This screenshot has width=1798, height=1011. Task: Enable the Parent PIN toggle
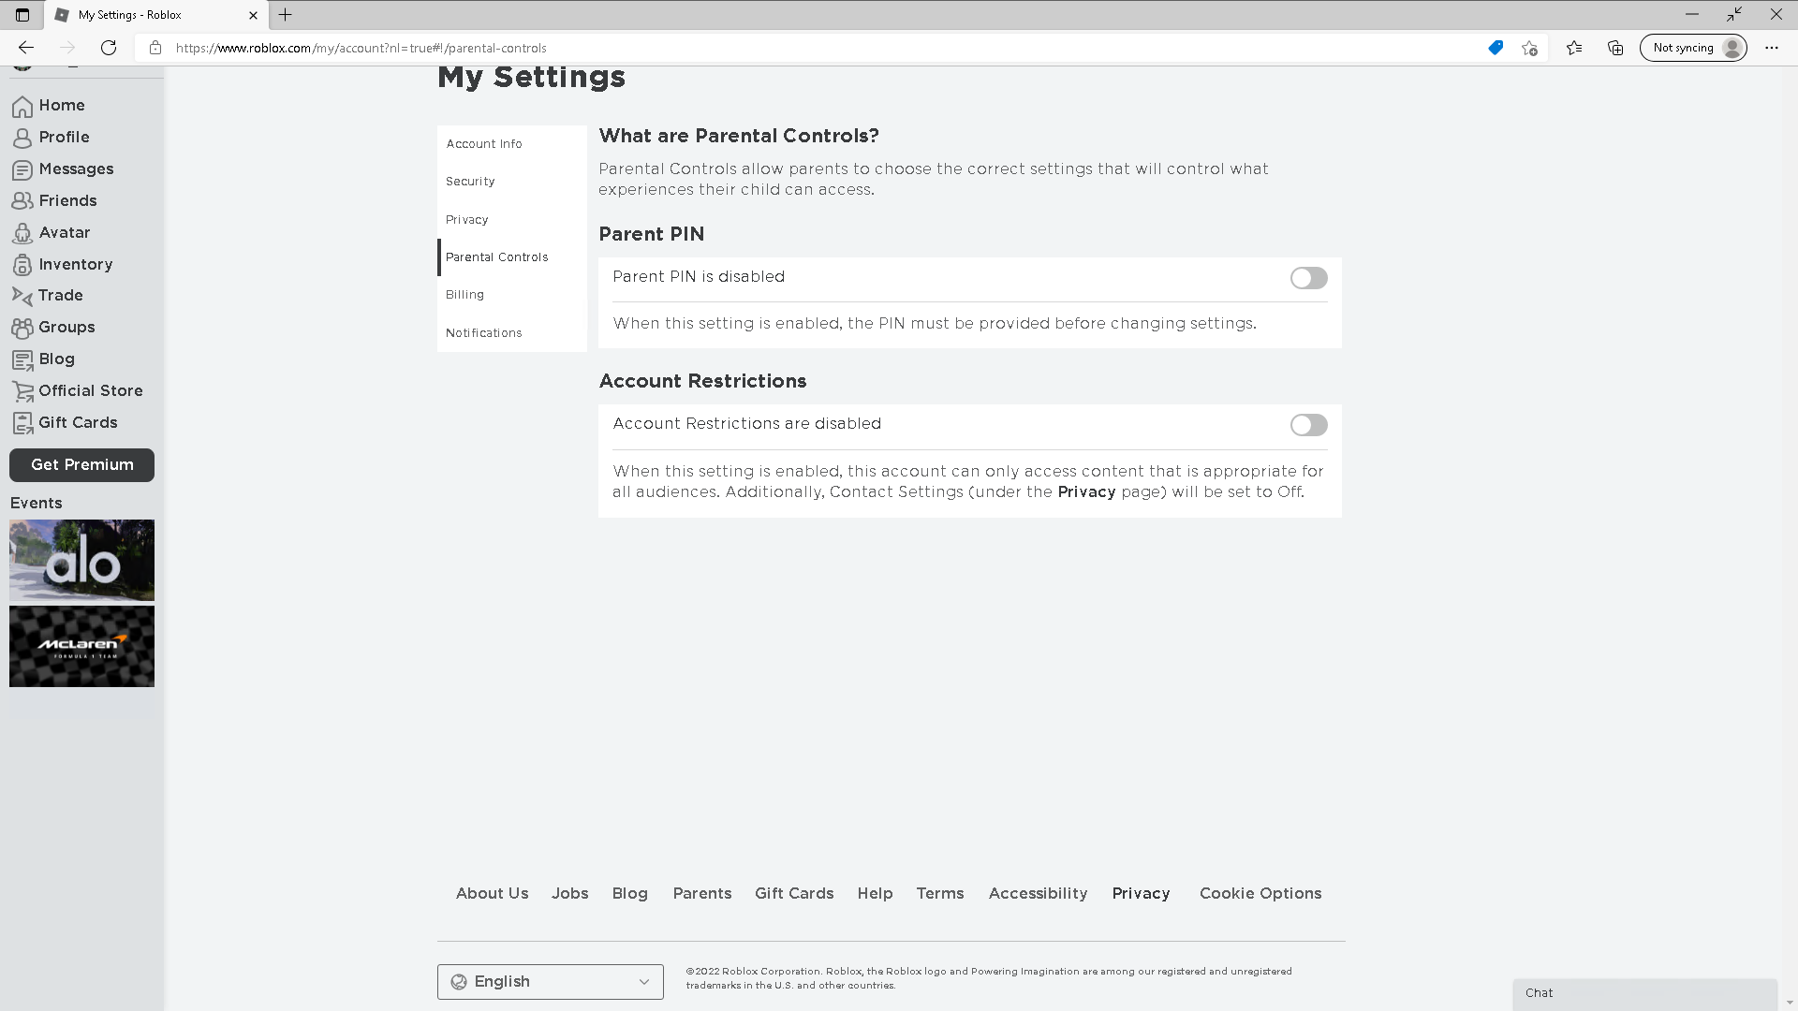click(1308, 278)
